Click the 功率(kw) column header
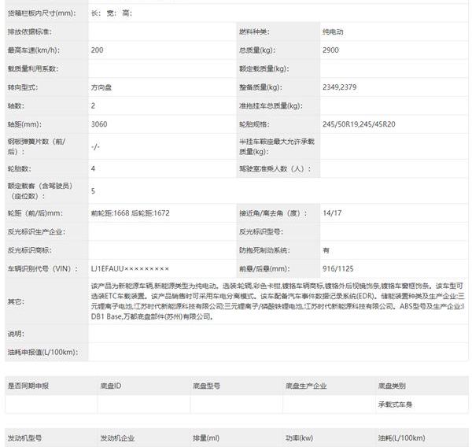 tap(299, 438)
